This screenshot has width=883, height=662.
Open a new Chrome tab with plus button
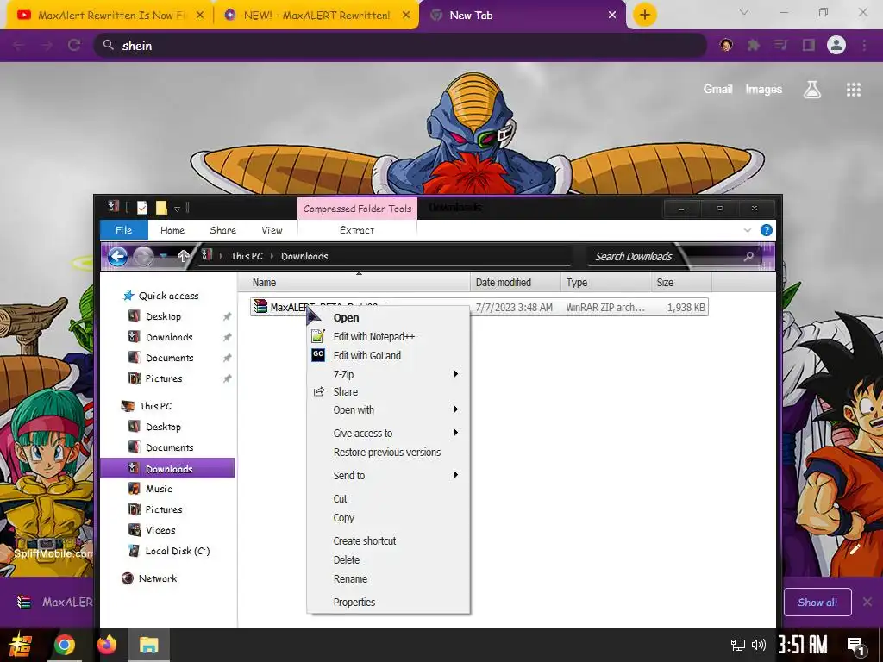tap(645, 15)
